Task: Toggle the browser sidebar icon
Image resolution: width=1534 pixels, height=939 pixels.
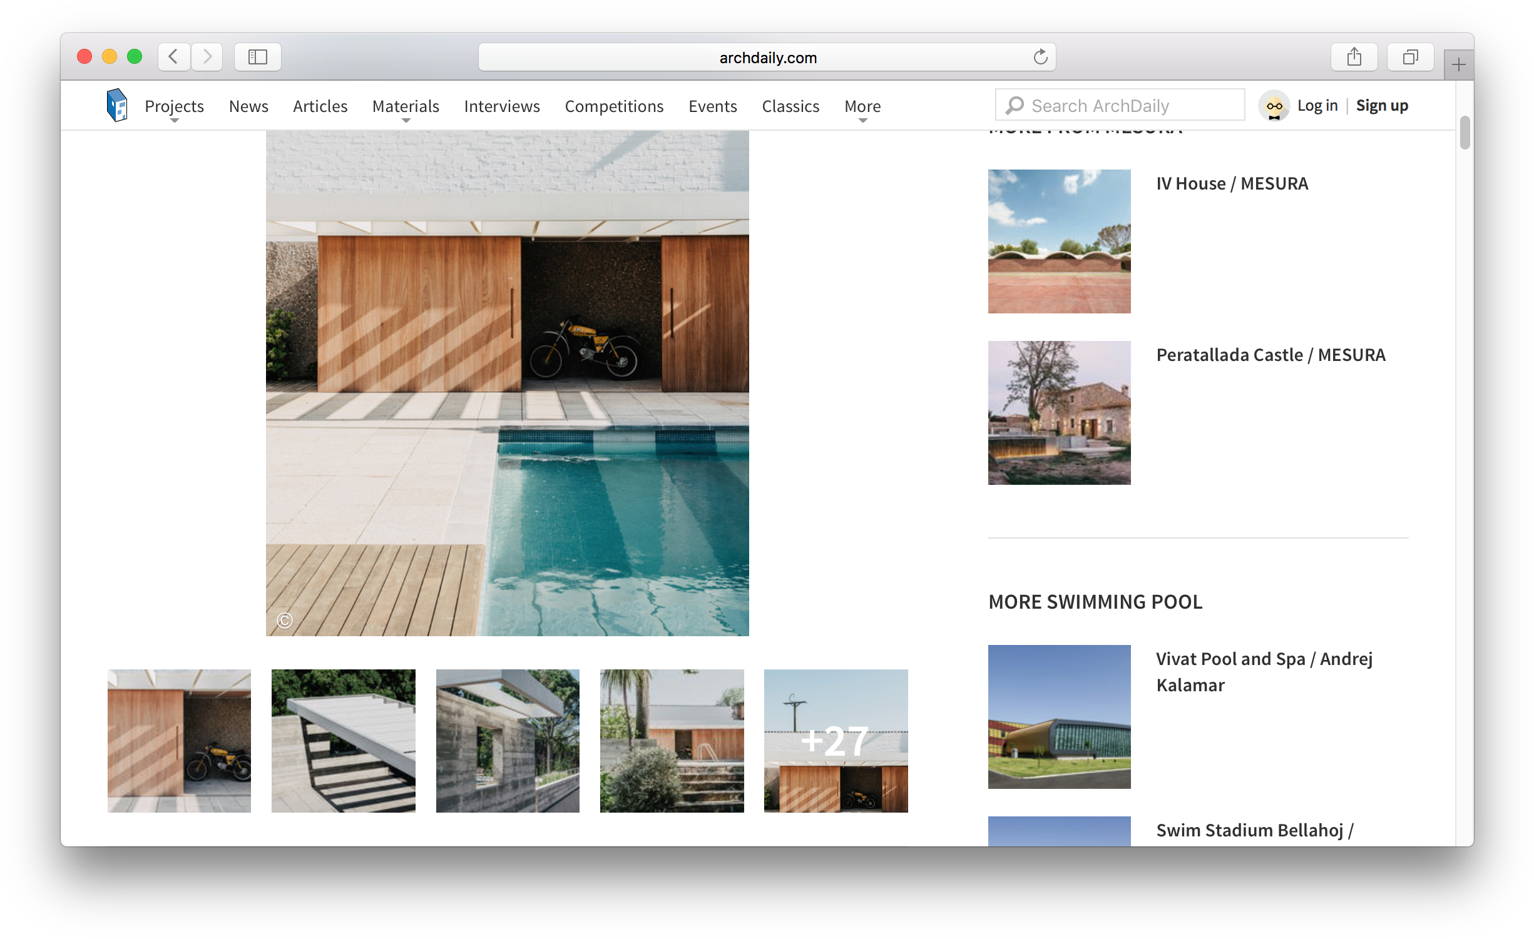Action: [x=257, y=56]
